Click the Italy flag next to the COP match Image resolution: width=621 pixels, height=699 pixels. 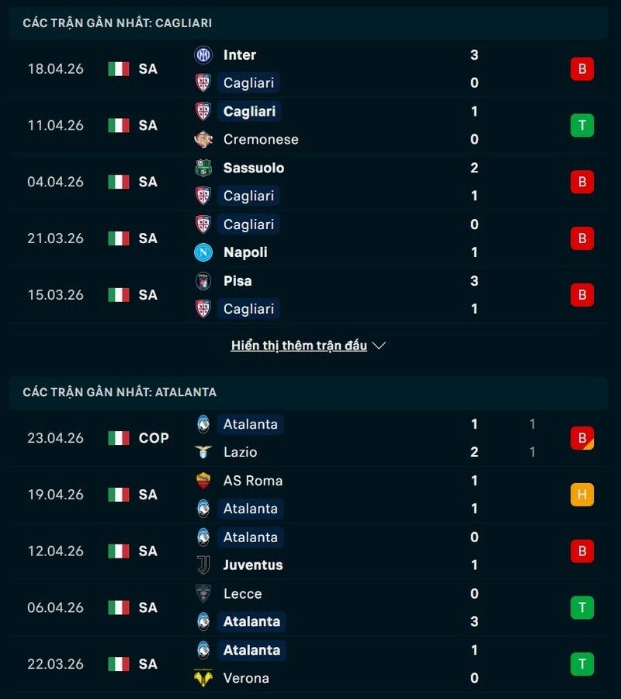coord(118,437)
